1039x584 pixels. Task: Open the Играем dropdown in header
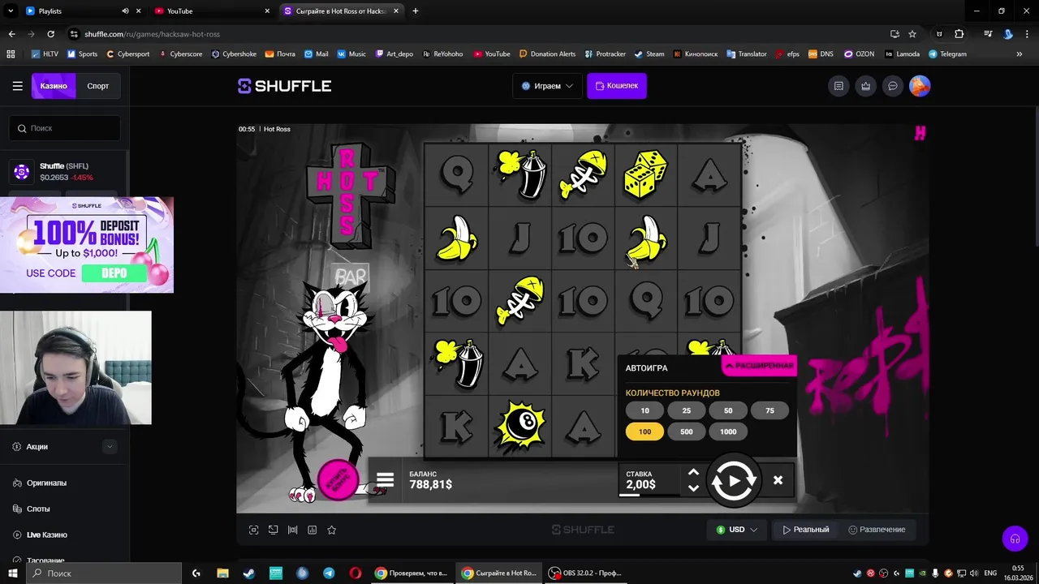[547, 86]
